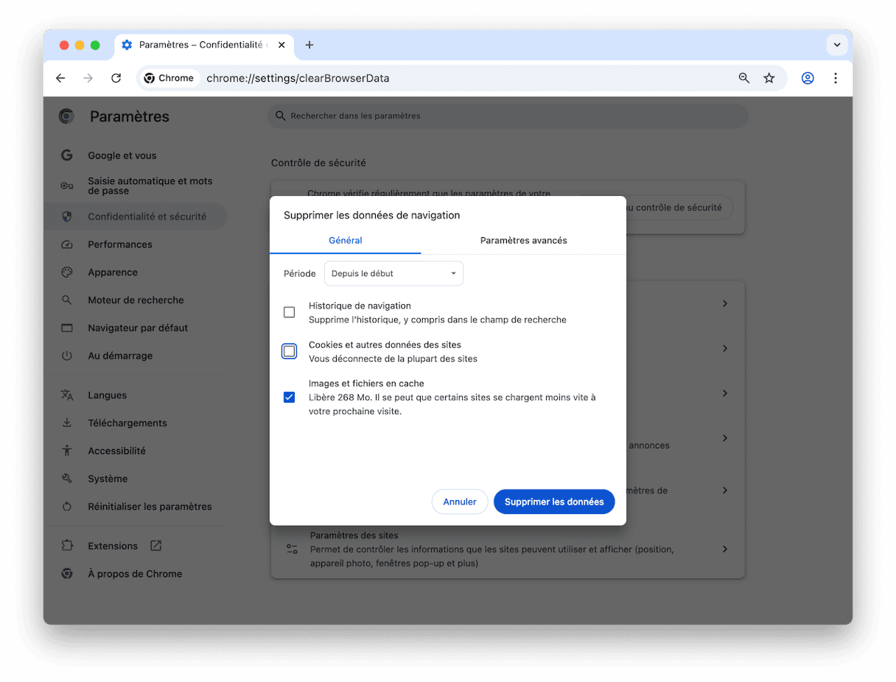The image size is (896, 682).
Task: Switch to Paramètres avancés tab
Action: (523, 241)
